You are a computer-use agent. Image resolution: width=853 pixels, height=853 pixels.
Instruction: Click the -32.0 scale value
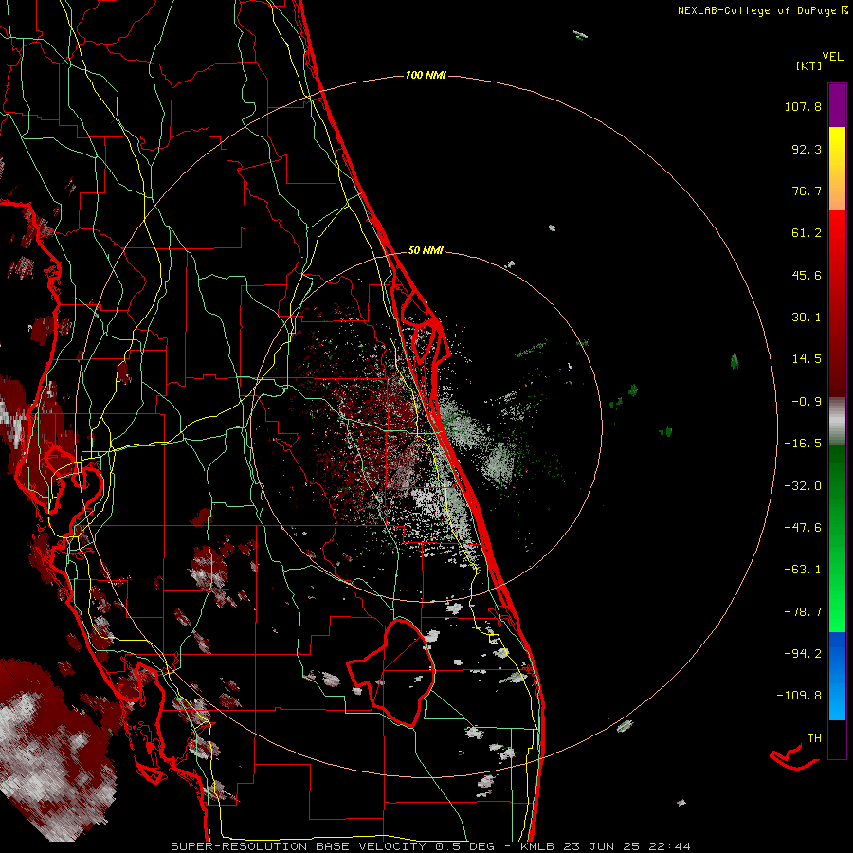(803, 486)
